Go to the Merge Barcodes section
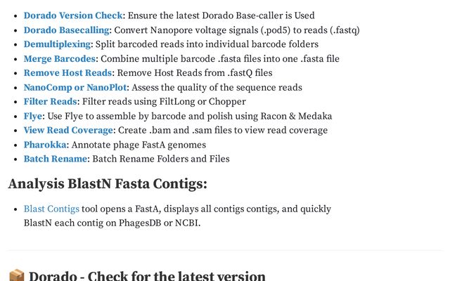This screenshot has height=281, width=450. 59,58
